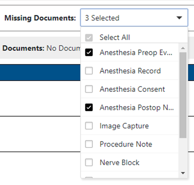Uncheck the Anesthesia Preop Ev... checkbox
The width and height of the screenshot is (194, 185).
click(x=89, y=52)
